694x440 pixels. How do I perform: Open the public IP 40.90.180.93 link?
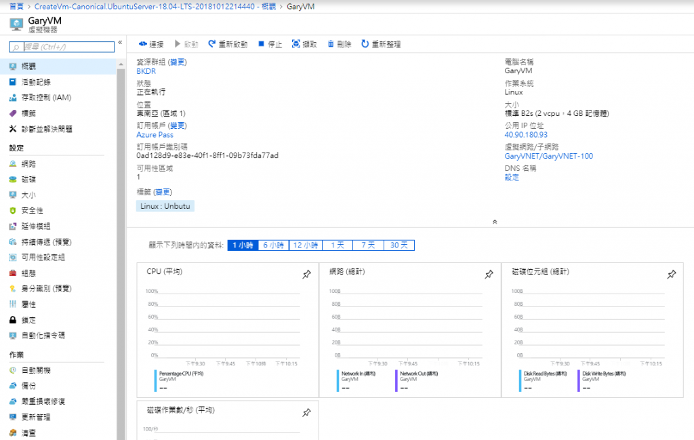point(526,134)
